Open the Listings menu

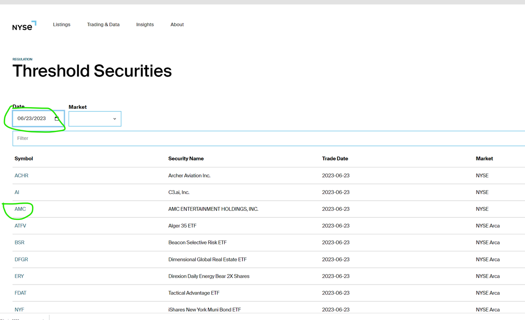pyautogui.click(x=62, y=24)
